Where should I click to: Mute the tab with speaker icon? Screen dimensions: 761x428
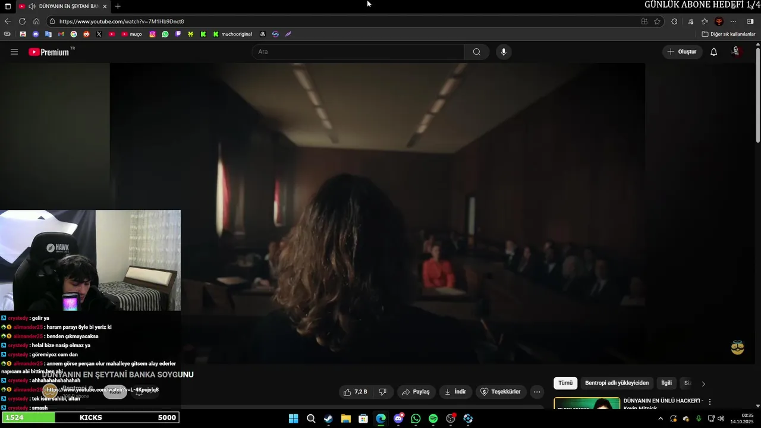32,6
